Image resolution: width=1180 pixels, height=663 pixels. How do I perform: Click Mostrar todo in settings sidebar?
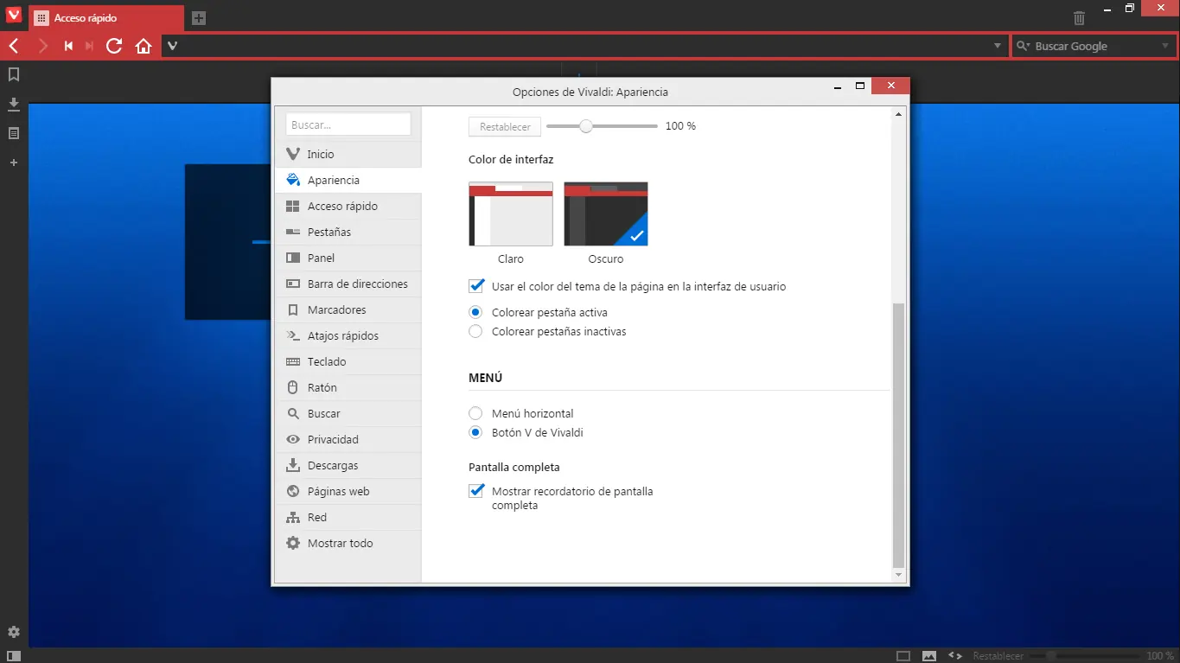(x=348, y=543)
